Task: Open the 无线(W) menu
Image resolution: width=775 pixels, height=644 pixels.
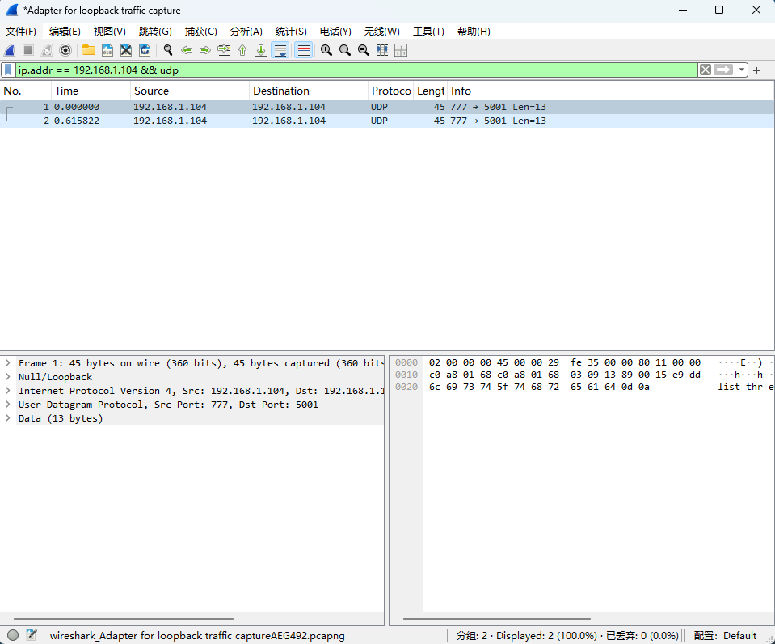Action: tap(381, 32)
